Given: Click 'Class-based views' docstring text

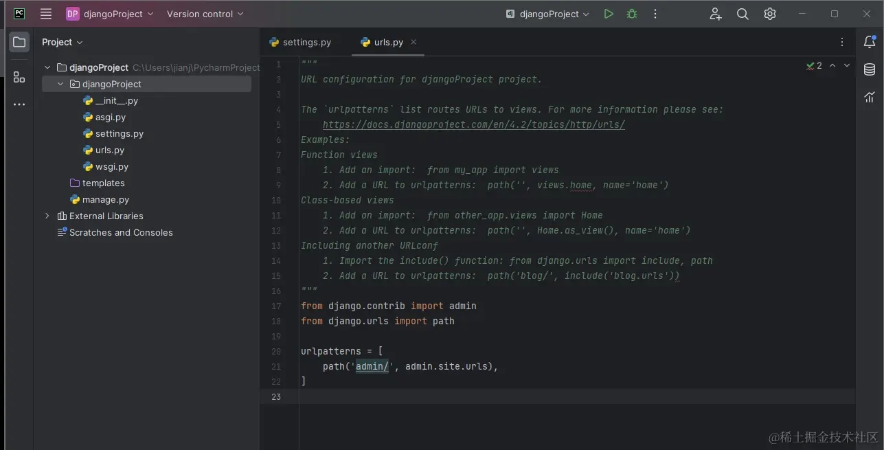Looking at the screenshot, I should [348, 200].
